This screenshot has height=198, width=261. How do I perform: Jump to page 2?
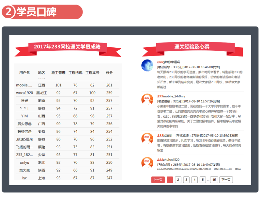[x=178, y=180]
